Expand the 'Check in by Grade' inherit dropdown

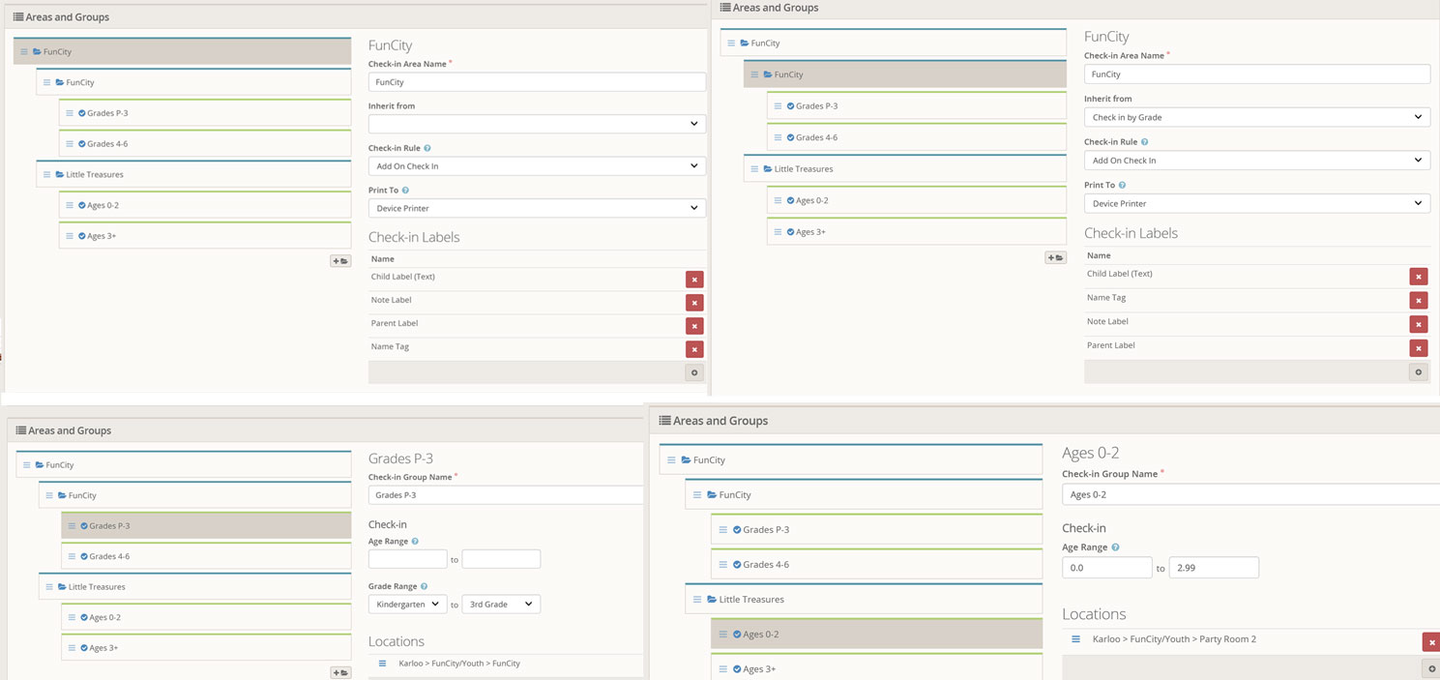click(x=1256, y=117)
